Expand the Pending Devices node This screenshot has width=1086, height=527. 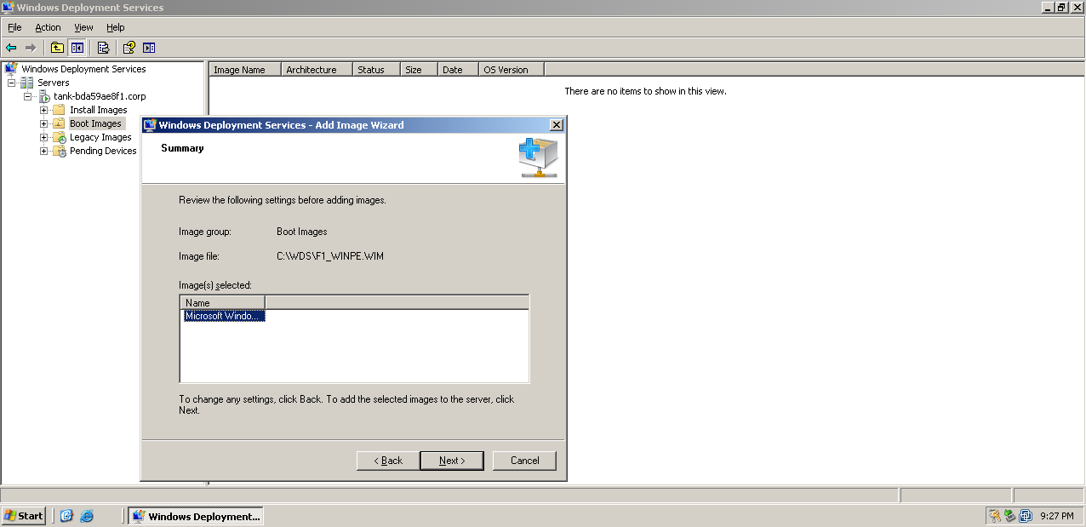pos(44,151)
